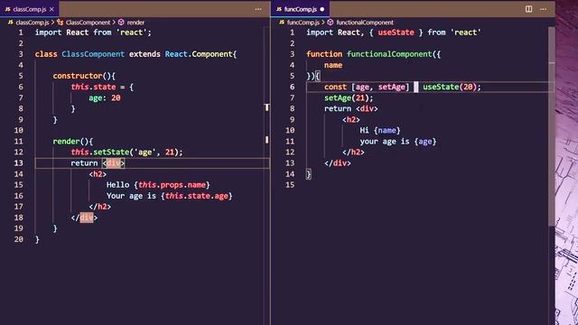This screenshot has width=578, height=325.
Task: Click funcComp.js in right breadcrumb
Action: [x=303, y=23]
